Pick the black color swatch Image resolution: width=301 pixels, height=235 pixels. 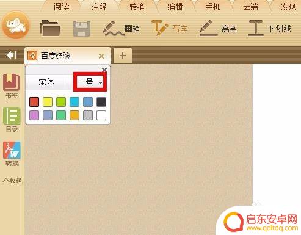[x=101, y=102]
